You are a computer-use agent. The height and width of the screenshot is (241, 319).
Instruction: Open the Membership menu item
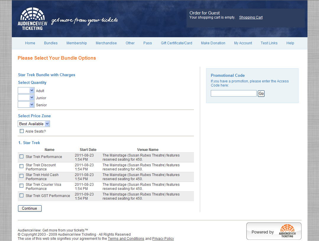[77, 43]
